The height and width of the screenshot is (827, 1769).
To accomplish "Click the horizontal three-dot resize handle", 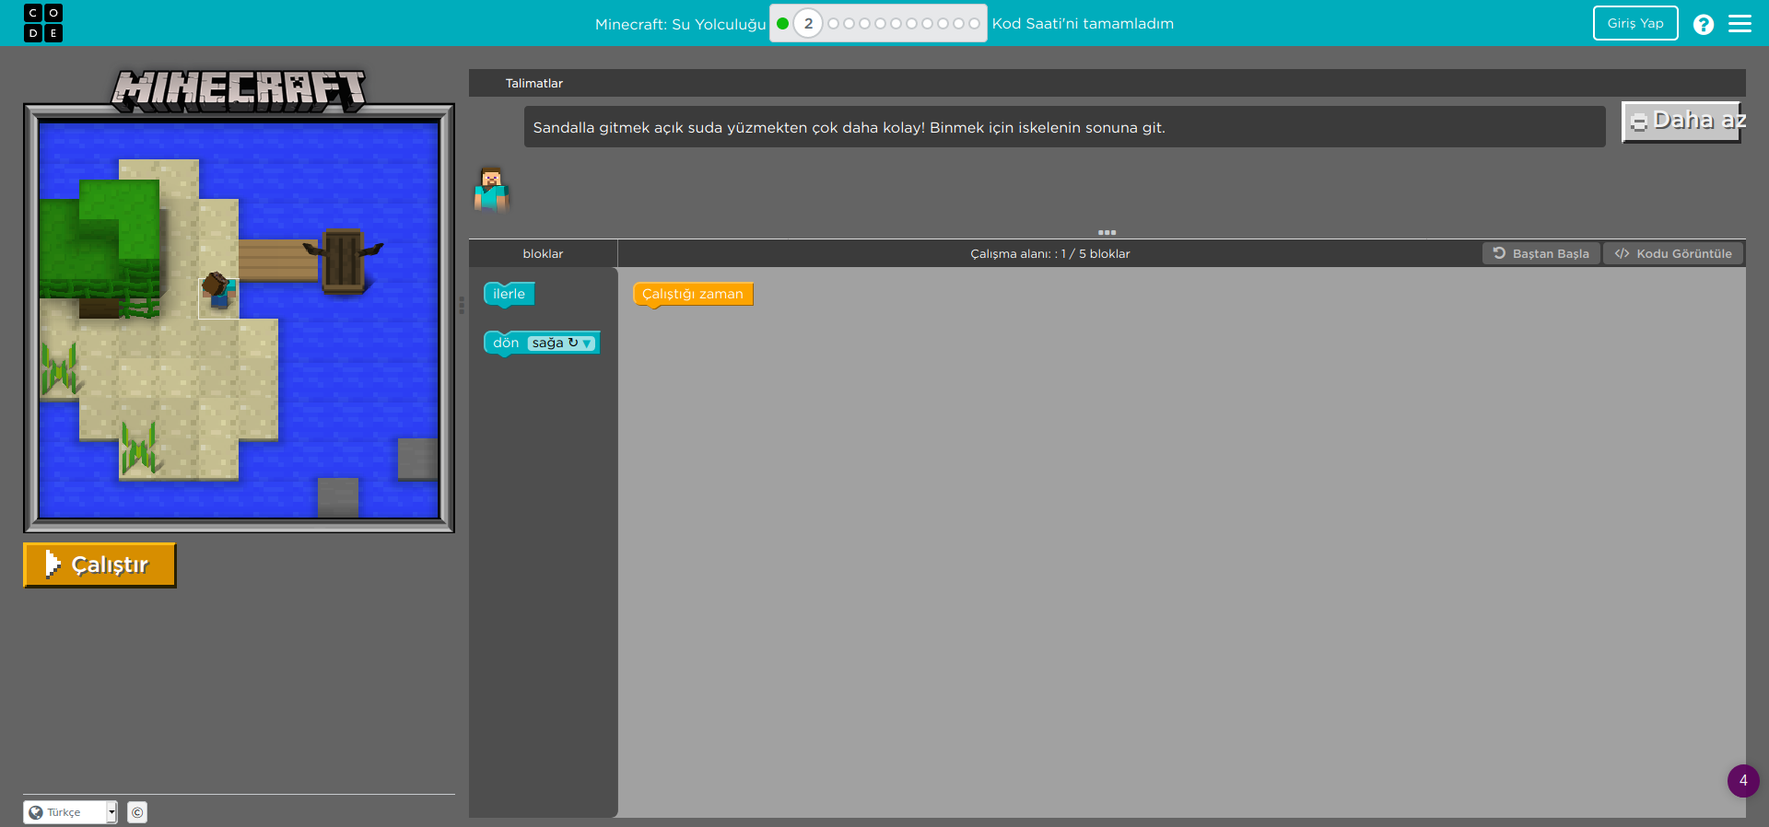I will 1107,232.
